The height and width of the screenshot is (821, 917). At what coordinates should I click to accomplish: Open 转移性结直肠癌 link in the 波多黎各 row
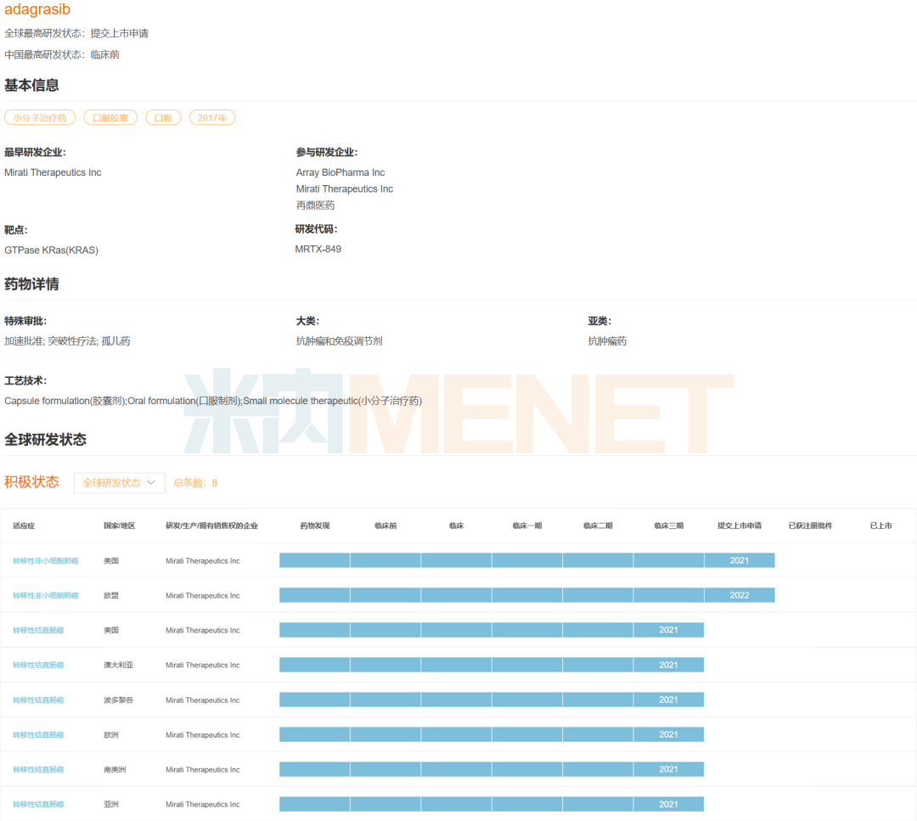coord(38,700)
